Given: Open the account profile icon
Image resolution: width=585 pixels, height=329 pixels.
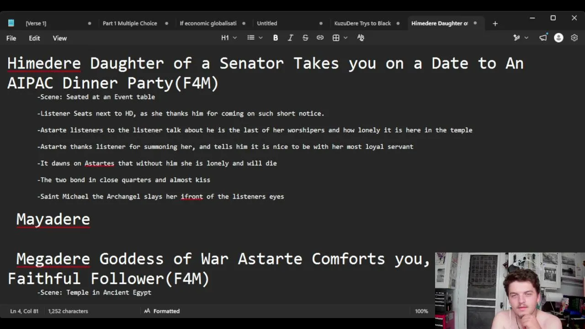Looking at the screenshot, I should point(558,38).
